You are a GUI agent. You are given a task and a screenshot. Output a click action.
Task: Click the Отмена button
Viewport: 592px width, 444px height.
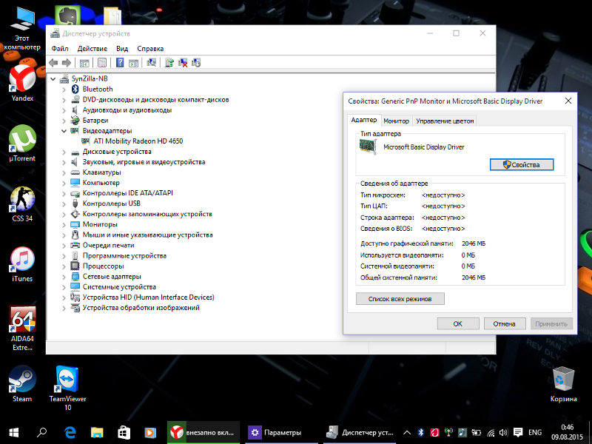point(505,323)
